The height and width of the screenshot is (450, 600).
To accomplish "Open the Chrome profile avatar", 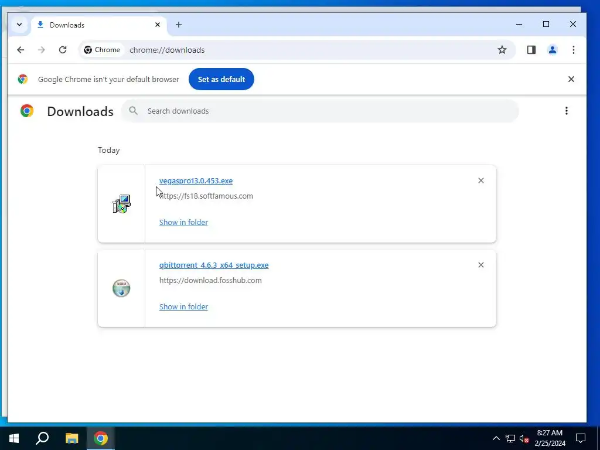I will (x=552, y=50).
